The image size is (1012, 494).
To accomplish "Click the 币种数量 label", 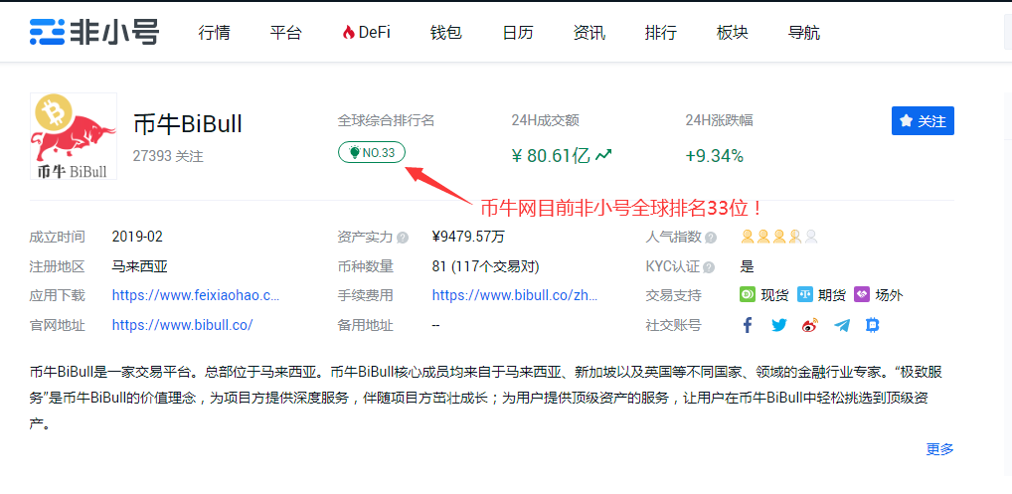I will (365, 266).
